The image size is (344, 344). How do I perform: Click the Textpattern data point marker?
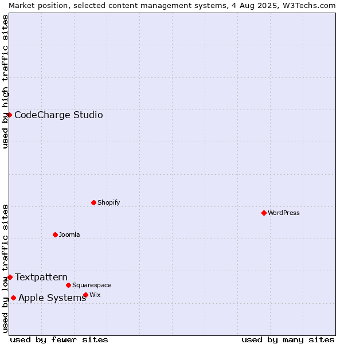[x=10, y=277]
